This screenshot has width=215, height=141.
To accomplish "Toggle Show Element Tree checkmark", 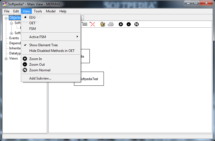I will (51, 45).
